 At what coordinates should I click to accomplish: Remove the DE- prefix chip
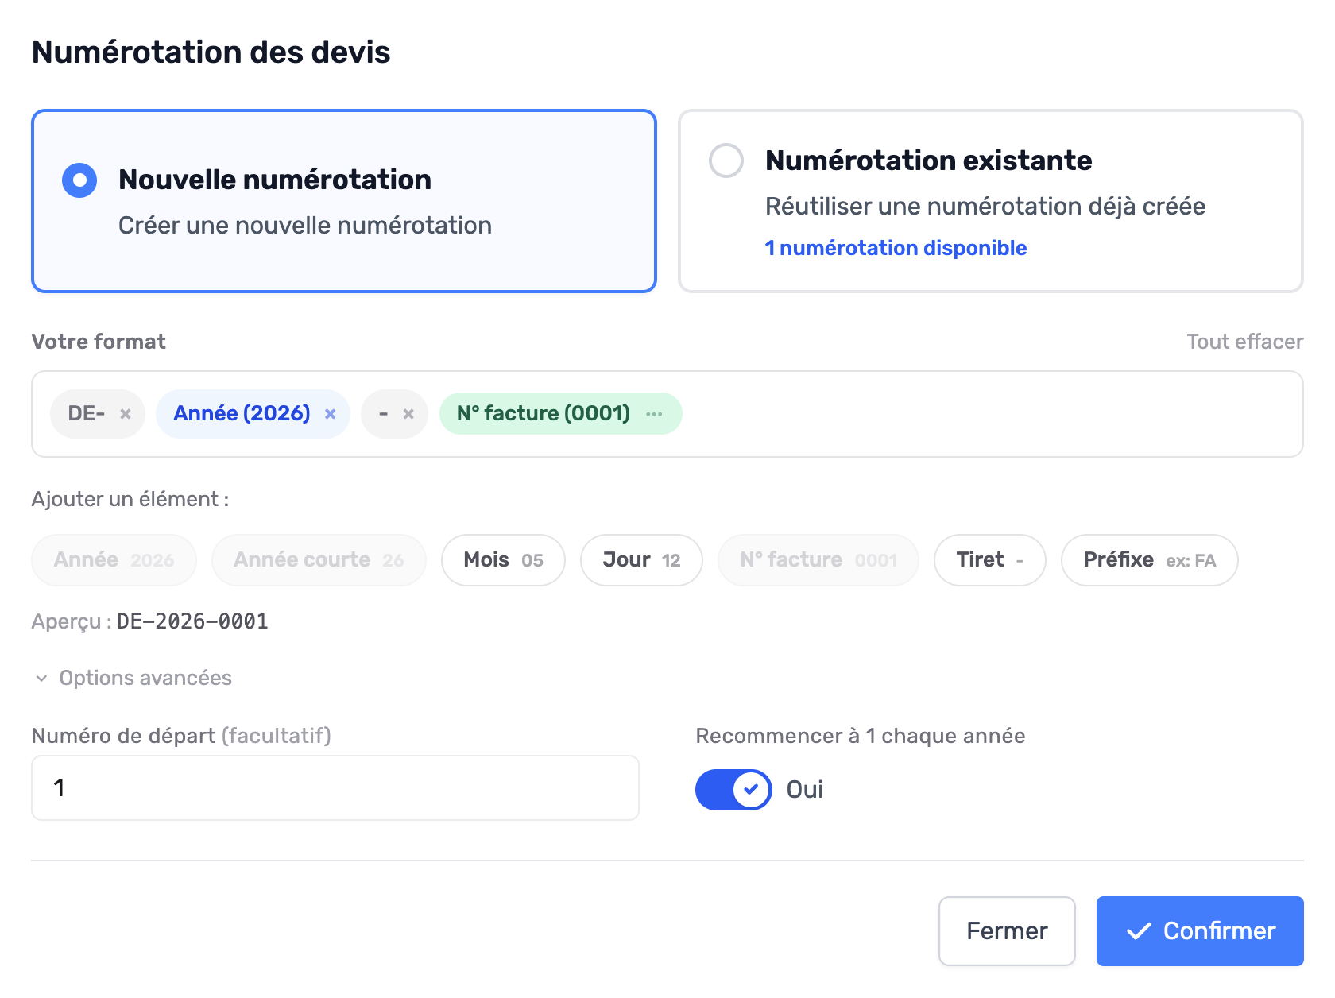[125, 414]
